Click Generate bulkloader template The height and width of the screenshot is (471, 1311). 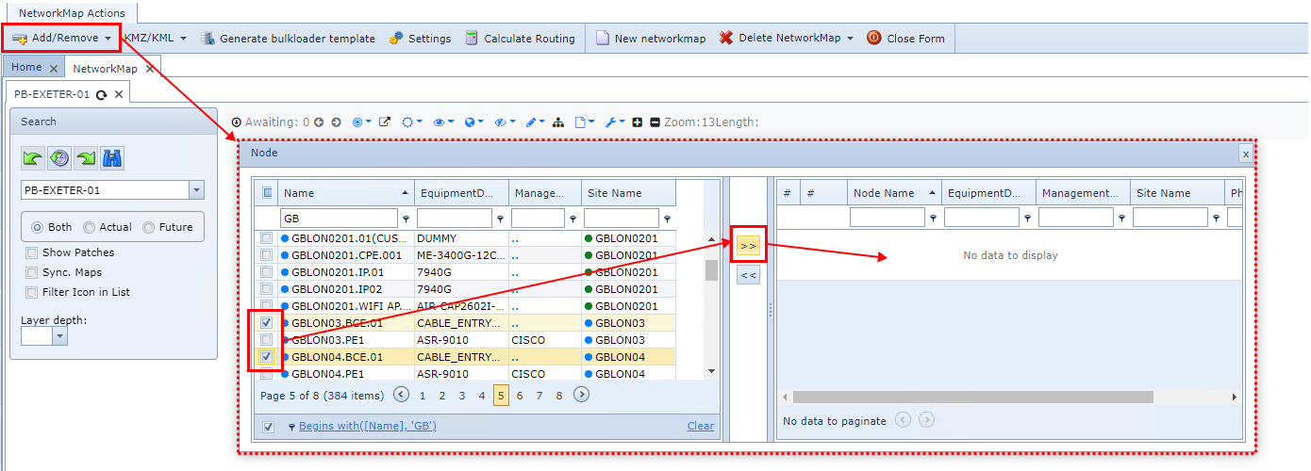(287, 39)
